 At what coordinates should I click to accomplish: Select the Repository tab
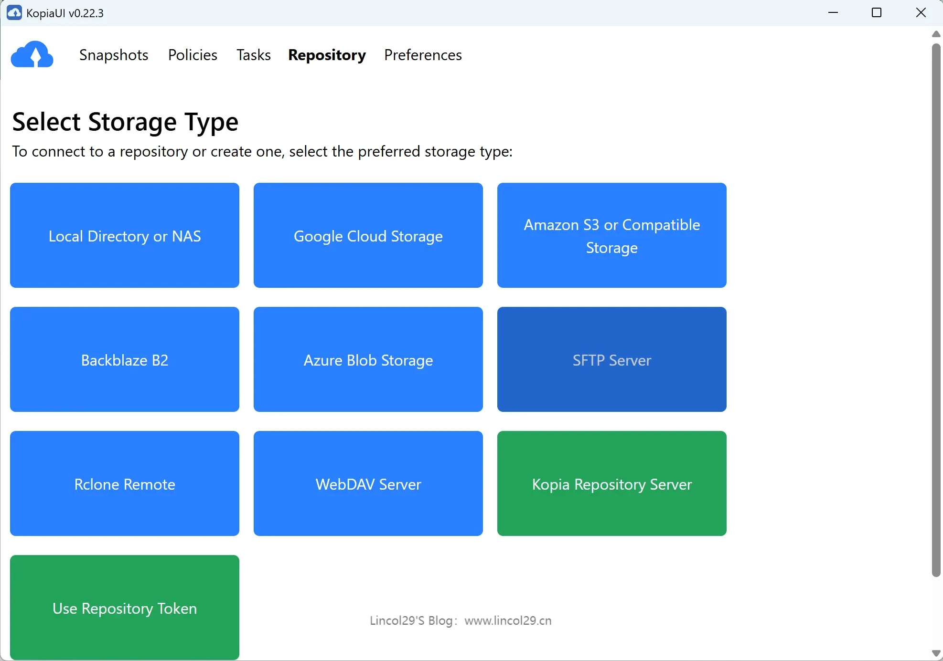pyautogui.click(x=327, y=55)
